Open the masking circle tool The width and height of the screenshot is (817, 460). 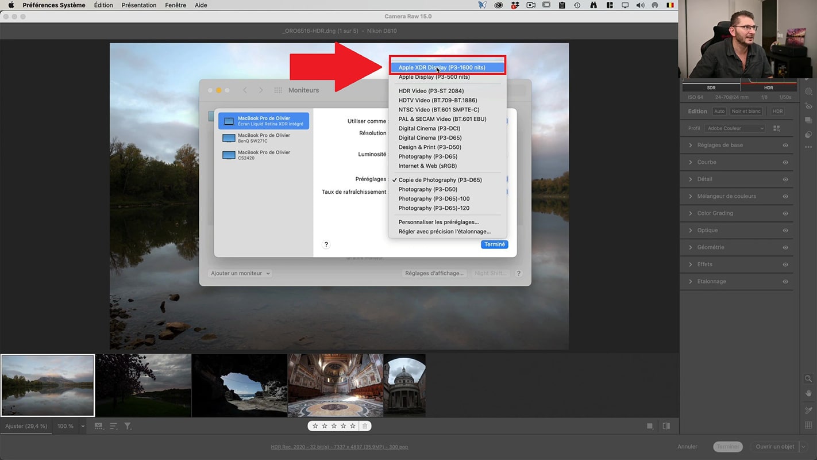coord(808,91)
